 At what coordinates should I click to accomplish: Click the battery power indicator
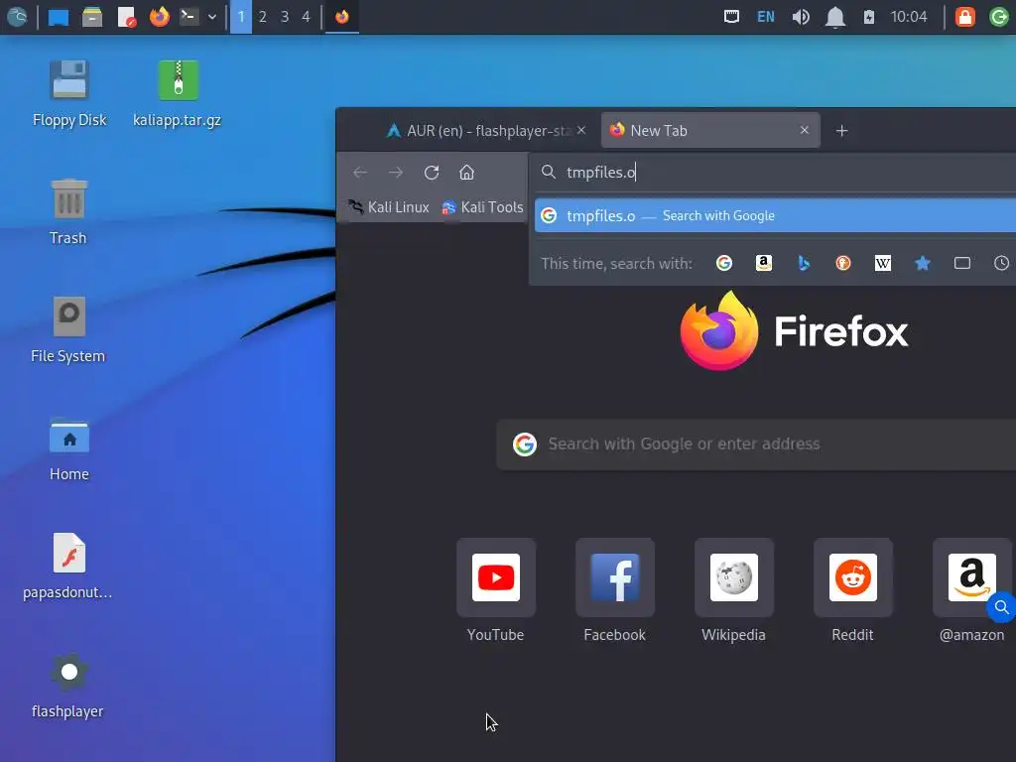(x=869, y=17)
